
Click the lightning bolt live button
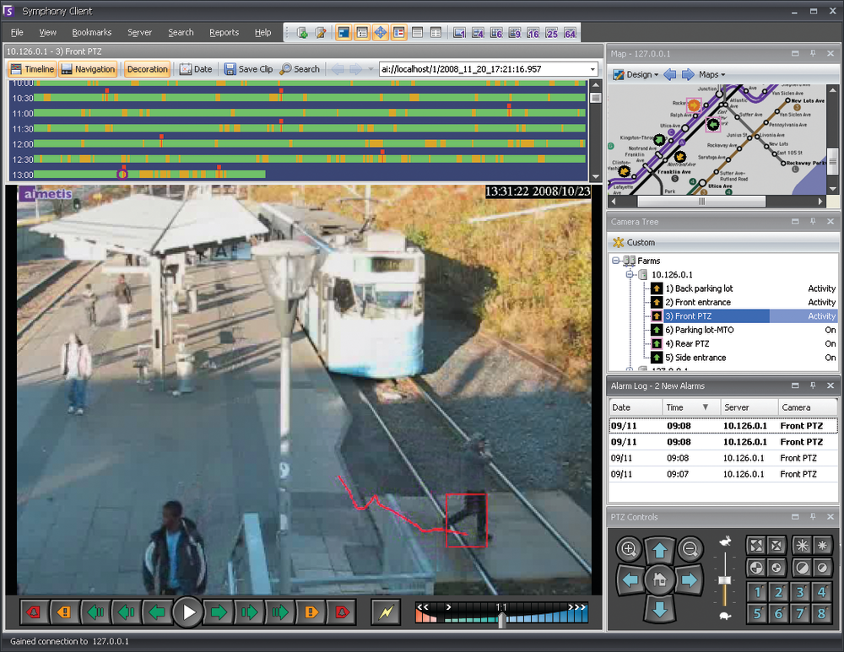click(x=386, y=612)
